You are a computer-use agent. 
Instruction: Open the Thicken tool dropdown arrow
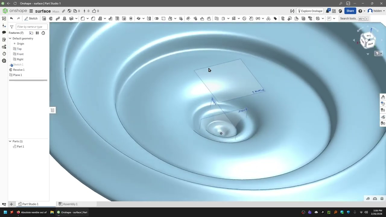tap(76, 18)
